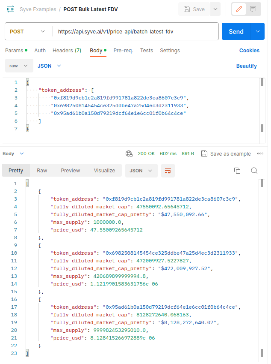Search within the response using the magnifier icon

(254, 170)
